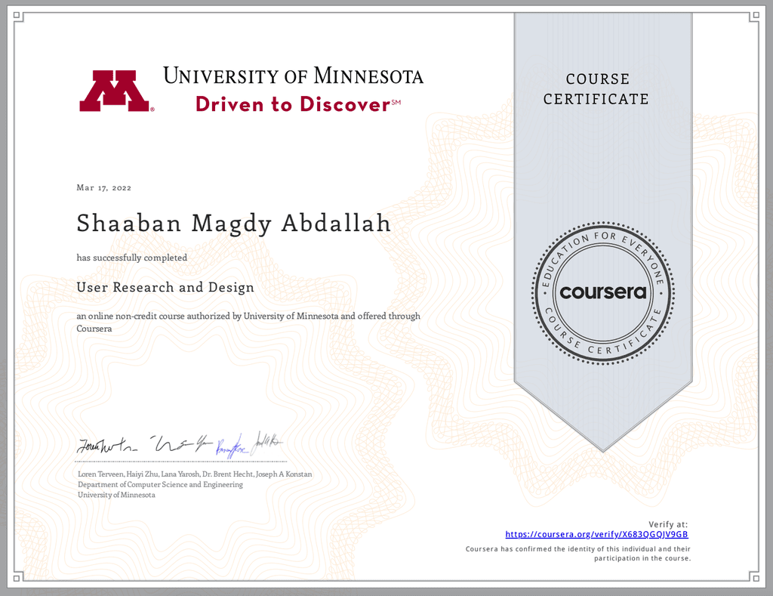The height and width of the screenshot is (596, 773).
Task: Click the COURSE CERTIFICATE heading
Action: 596,89
